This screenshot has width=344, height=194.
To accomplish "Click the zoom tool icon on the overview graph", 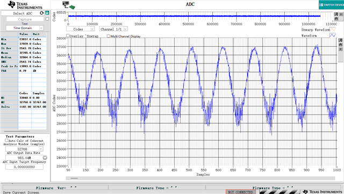I will click(336, 15).
